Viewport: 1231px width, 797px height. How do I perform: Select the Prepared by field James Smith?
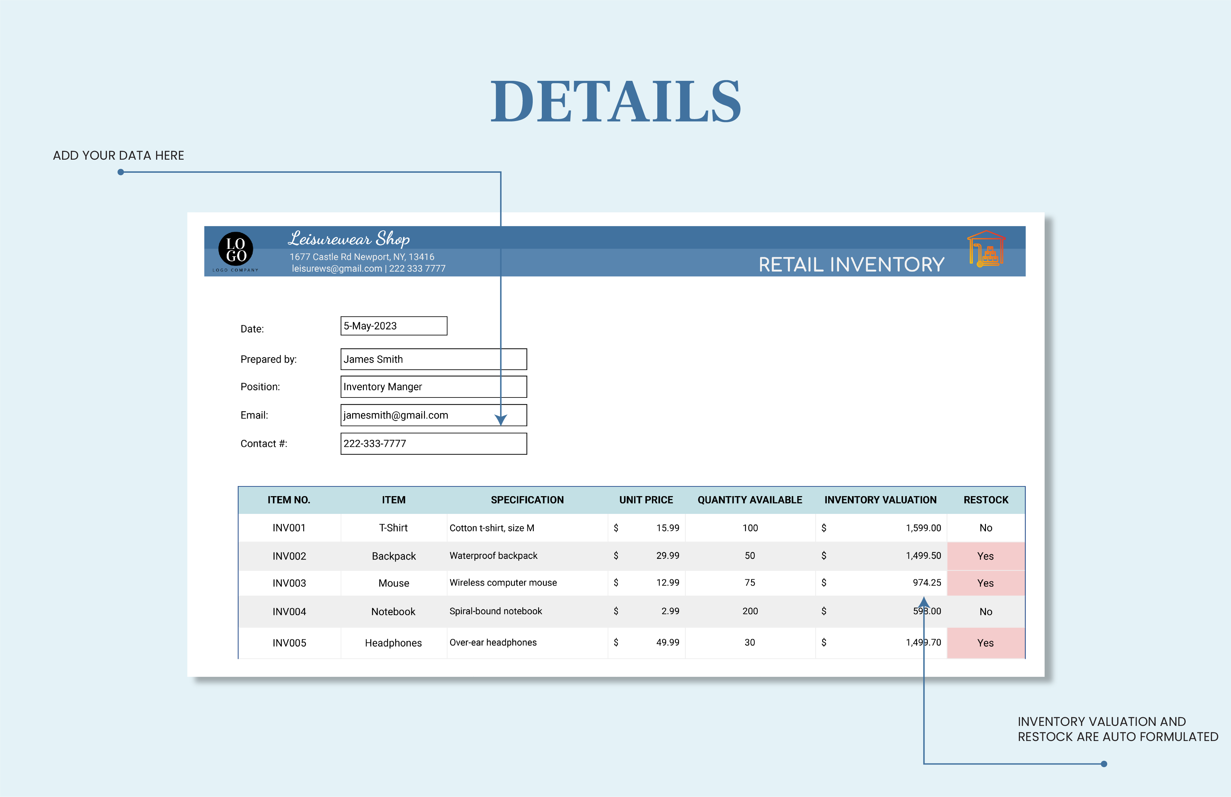pyautogui.click(x=433, y=359)
